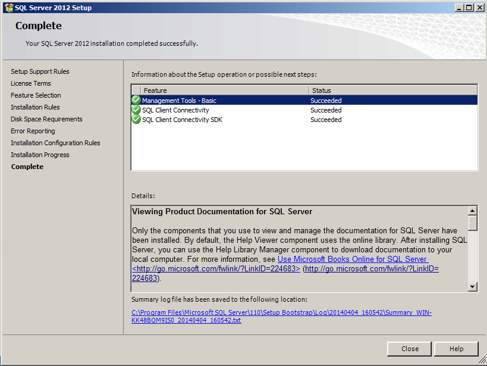The image size is (487, 366).
Task: Select the Setup Support Rules step
Action: click(x=40, y=71)
